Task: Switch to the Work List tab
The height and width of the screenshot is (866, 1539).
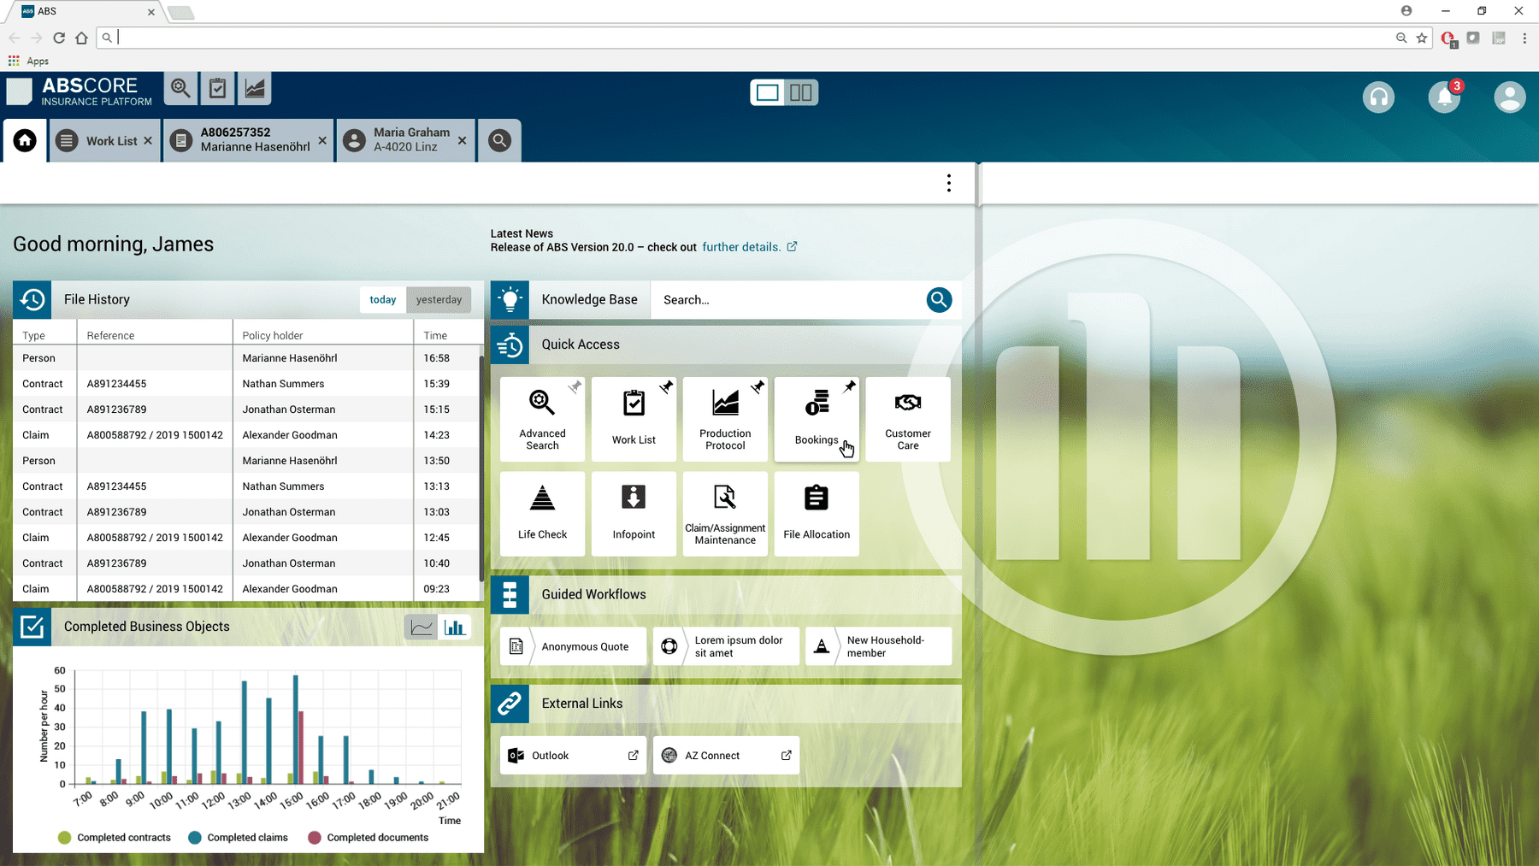Action: (104, 140)
